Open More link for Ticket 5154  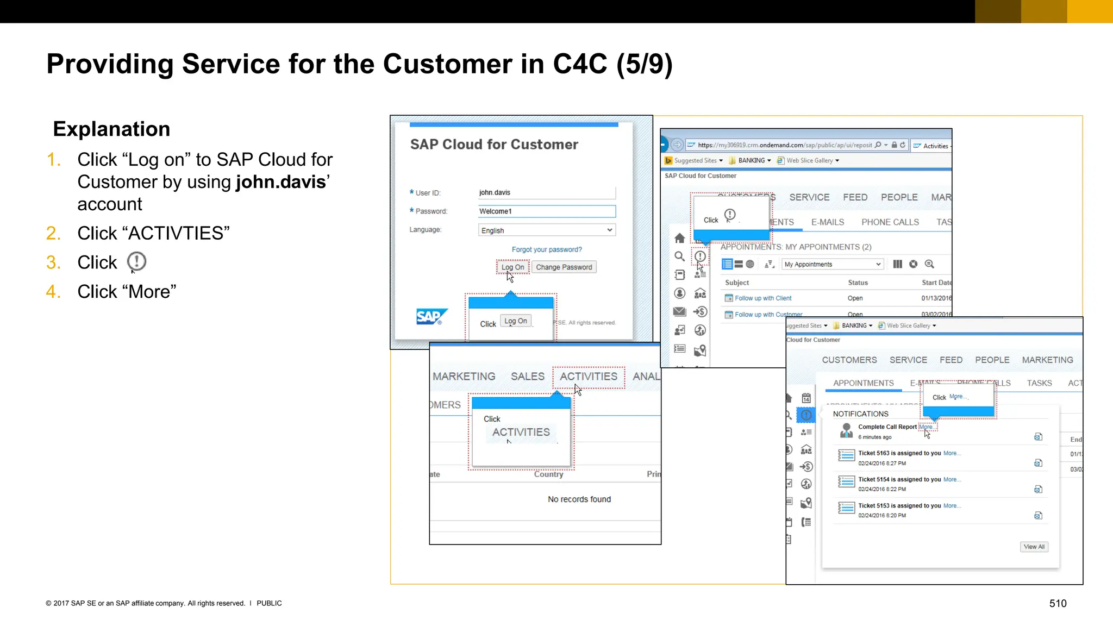pos(952,479)
